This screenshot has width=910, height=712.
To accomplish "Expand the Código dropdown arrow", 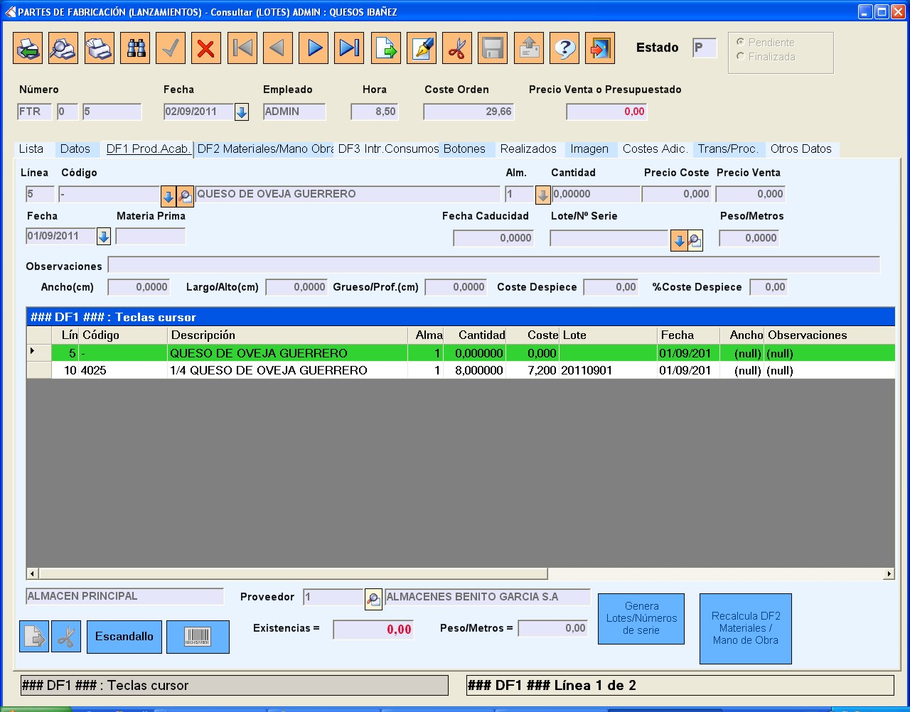I will point(168,195).
